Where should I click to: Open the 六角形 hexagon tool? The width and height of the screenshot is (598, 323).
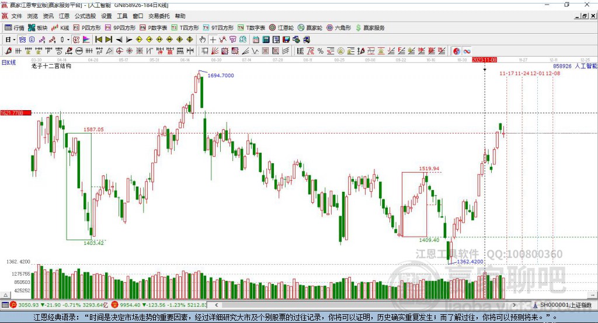(339, 28)
